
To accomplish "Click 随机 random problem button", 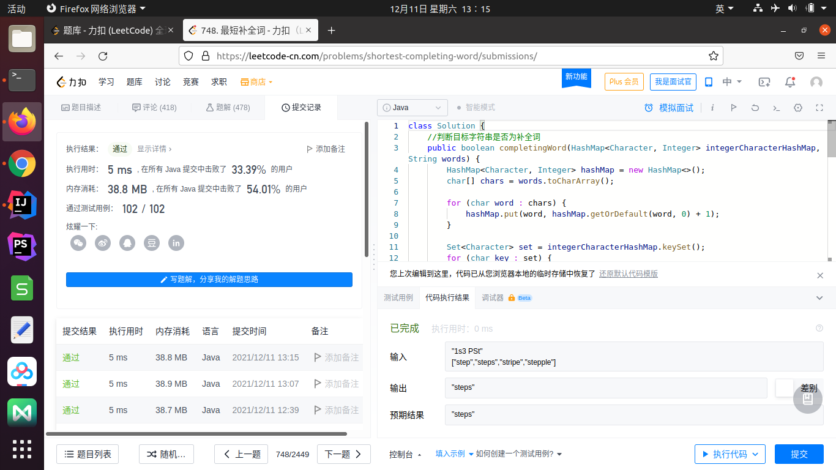I will tap(166, 454).
